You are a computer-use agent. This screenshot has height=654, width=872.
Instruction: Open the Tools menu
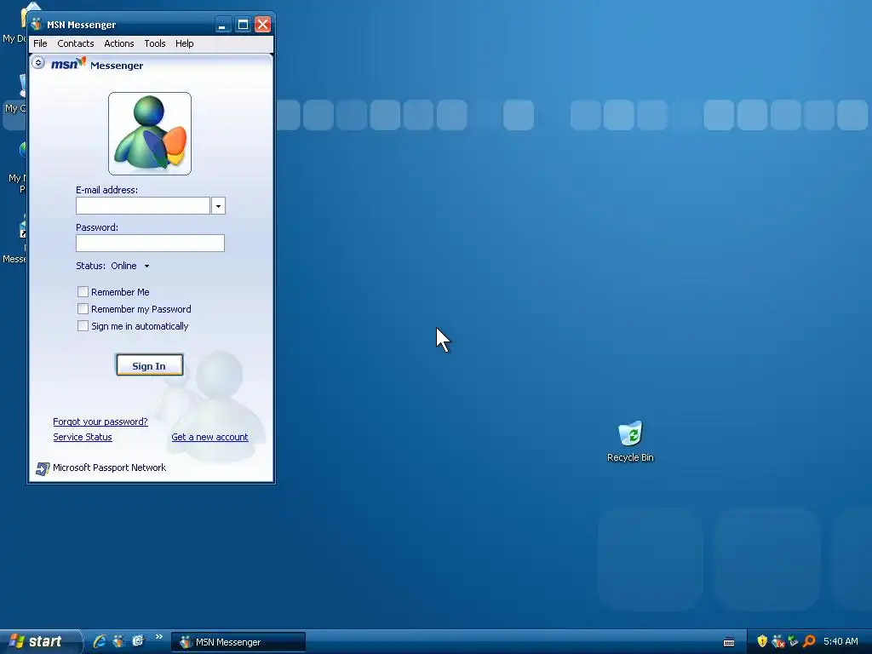(x=155, y=43)
